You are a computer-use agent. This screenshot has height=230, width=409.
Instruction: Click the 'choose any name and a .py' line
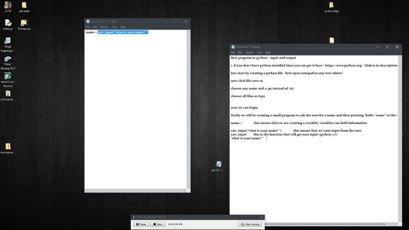262,88
